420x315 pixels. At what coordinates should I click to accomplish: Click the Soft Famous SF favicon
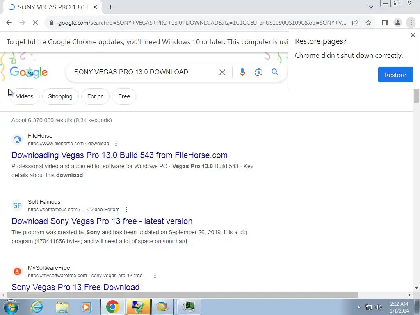[x=17, y=205]
